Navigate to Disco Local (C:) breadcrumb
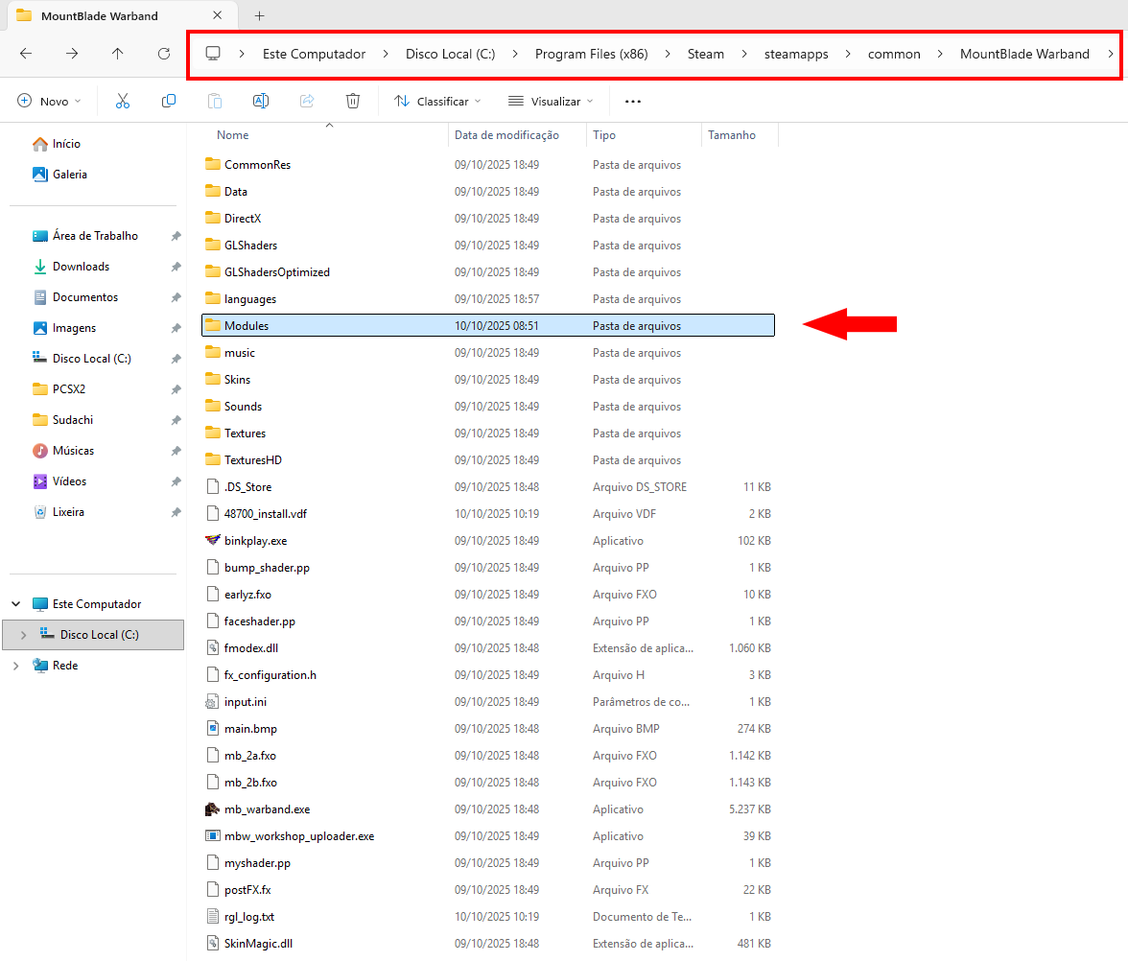Screen dimensions: 1128x961 click(x=451, y=54)
